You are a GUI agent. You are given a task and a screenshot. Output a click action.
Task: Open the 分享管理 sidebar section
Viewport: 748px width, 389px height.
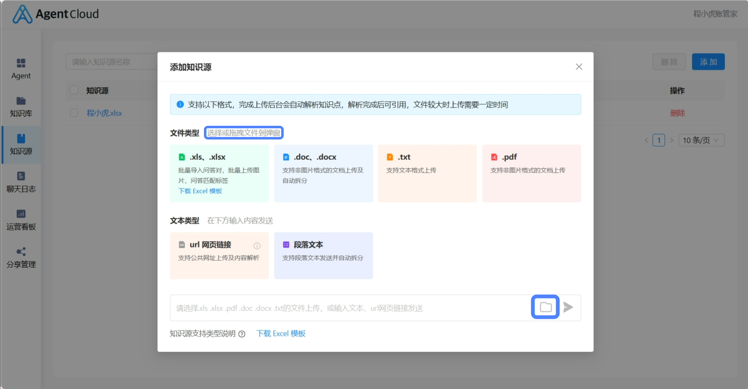21,258
